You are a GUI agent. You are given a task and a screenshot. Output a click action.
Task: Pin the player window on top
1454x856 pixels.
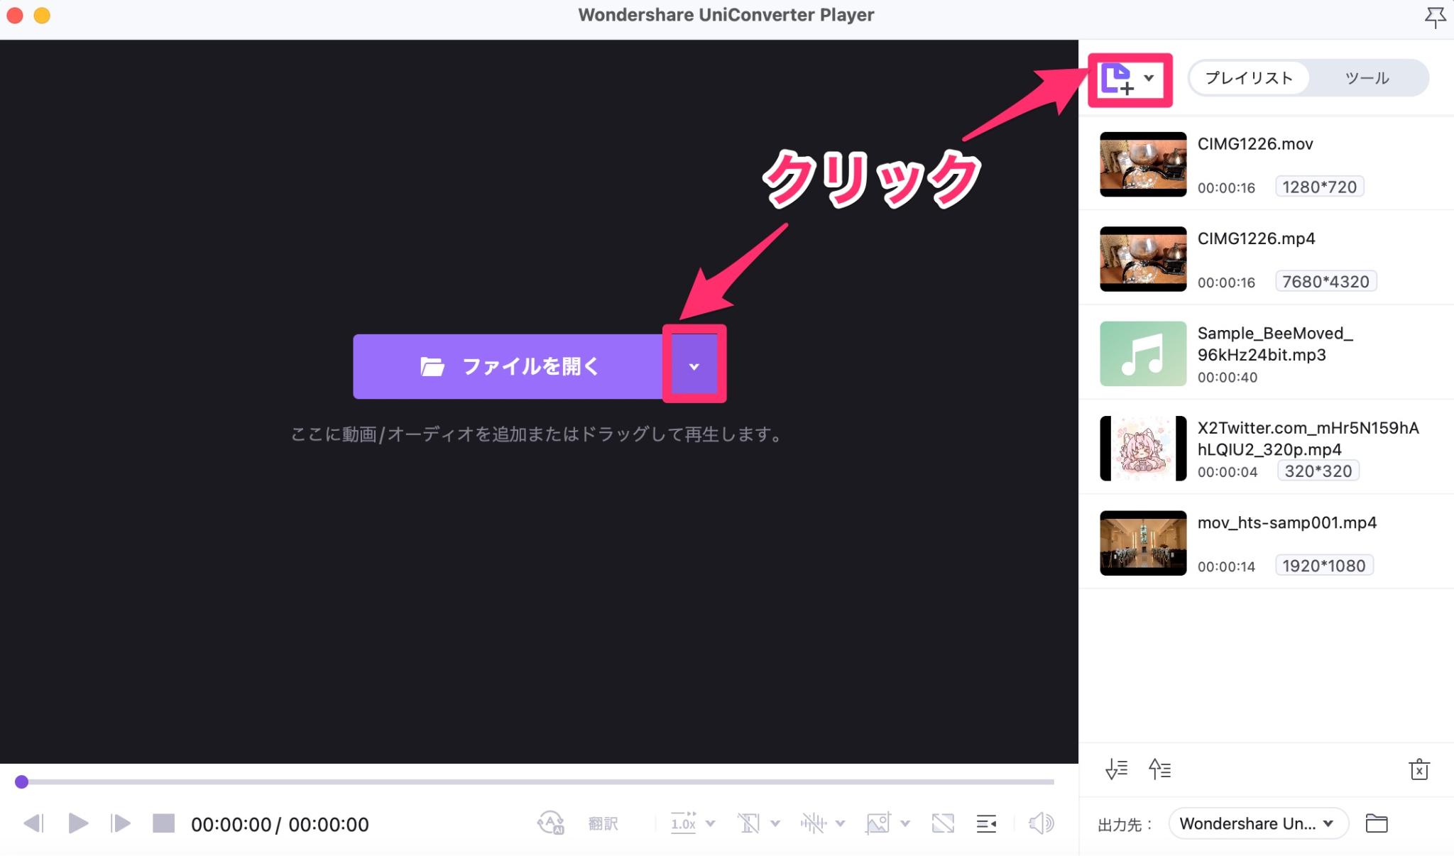click(1435, 17)
